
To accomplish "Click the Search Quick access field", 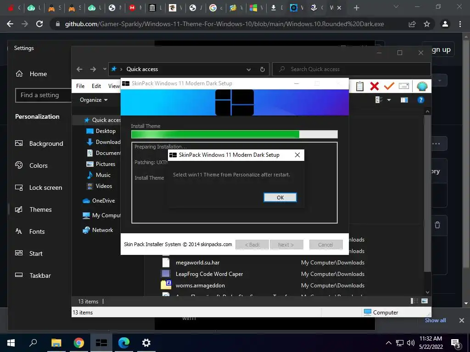I will [351, 69].
